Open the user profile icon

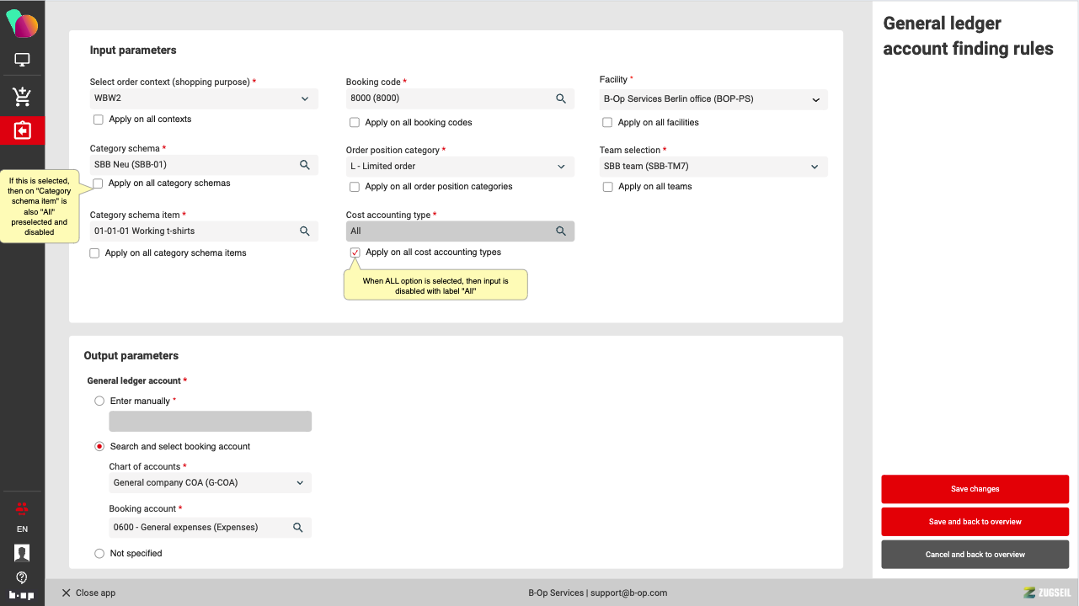click(22, 553)
